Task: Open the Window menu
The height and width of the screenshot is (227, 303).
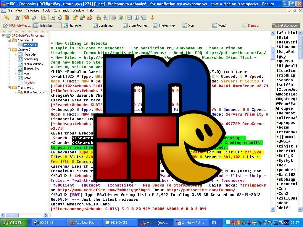Action: coord(78,10)
